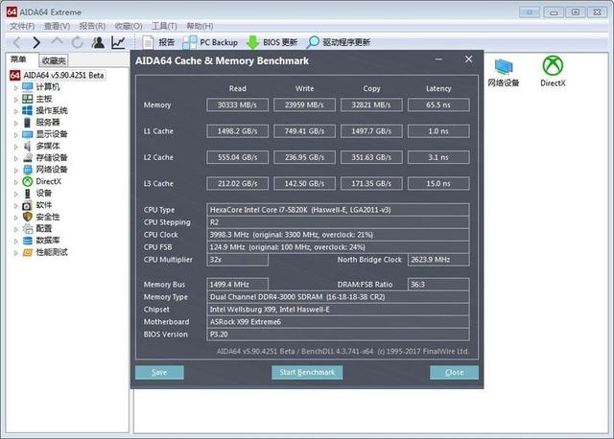Open the 工具(T) menu

coord(164,26)
